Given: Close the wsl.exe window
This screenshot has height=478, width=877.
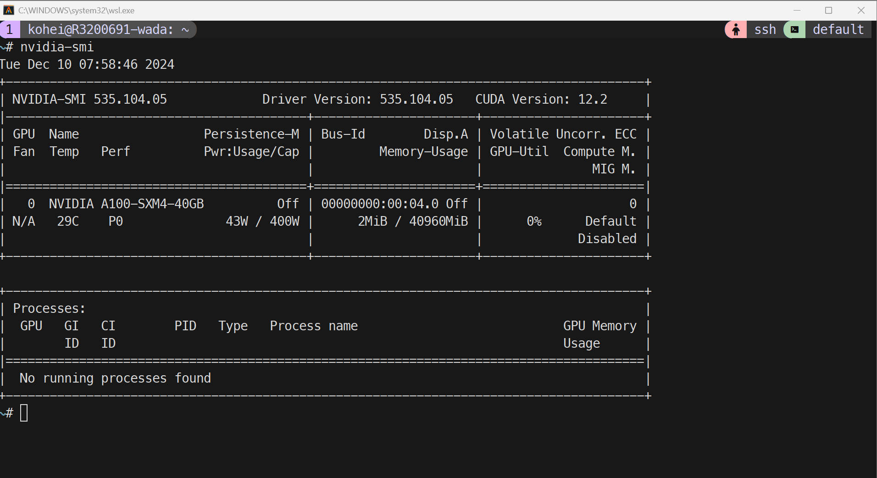Looking at the screenshot, I should 861,10.
